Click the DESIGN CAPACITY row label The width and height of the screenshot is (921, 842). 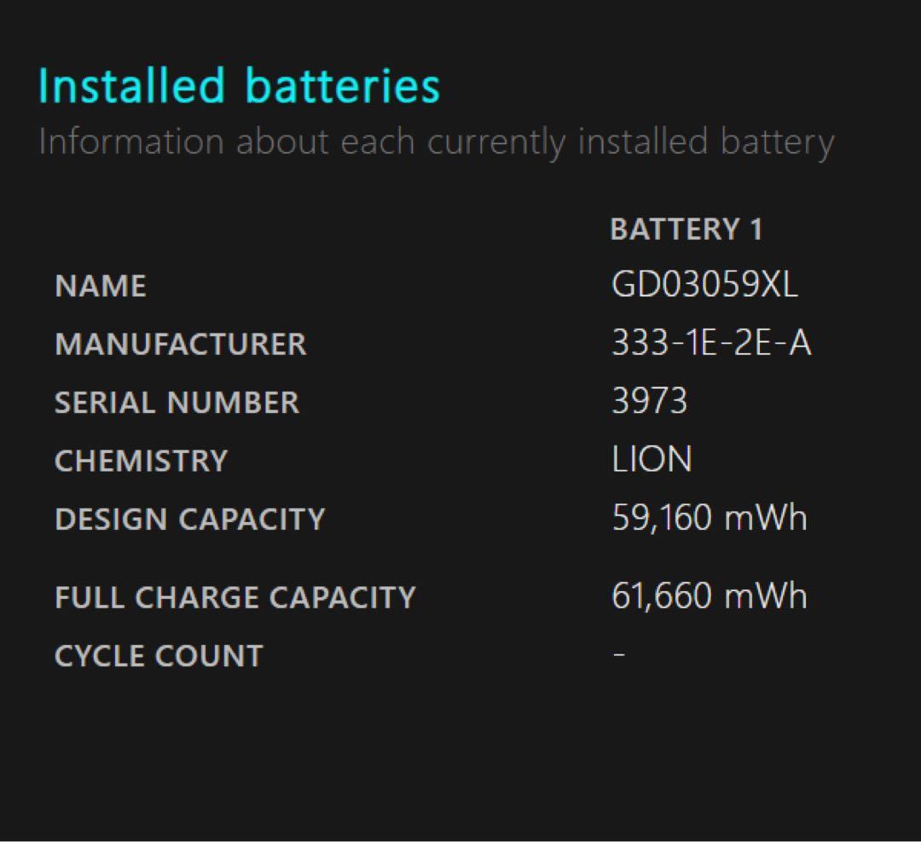(189, 519)
